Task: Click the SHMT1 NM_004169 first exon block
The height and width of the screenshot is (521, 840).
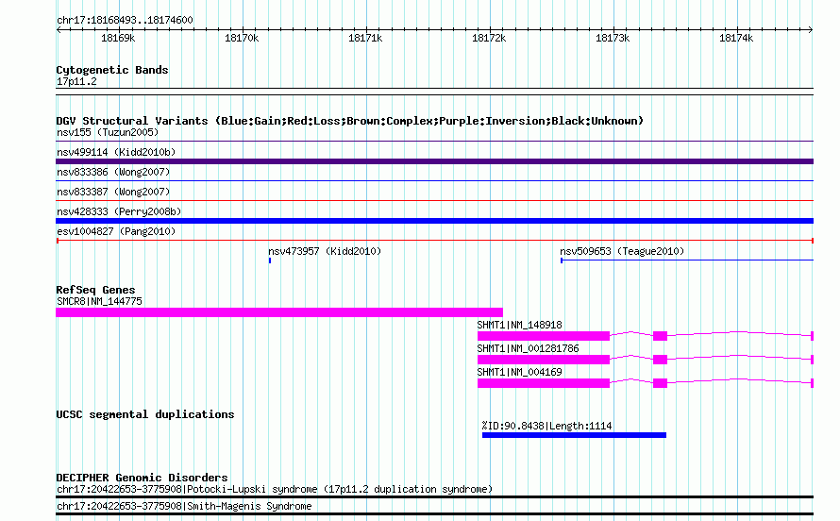Action: 544,383
